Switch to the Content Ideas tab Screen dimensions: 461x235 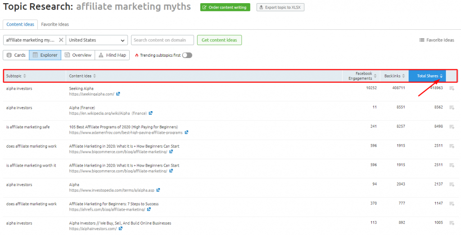point(20,24)
